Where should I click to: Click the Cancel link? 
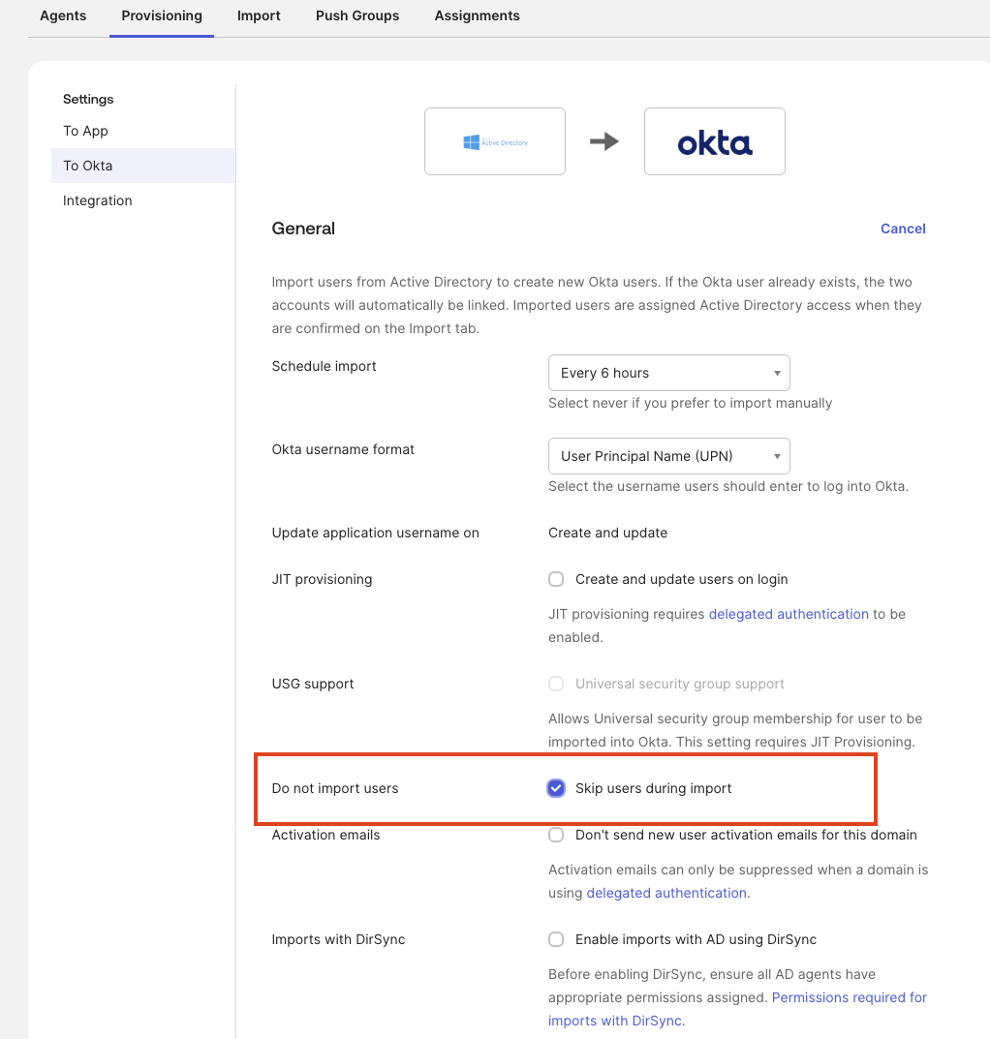902,229
